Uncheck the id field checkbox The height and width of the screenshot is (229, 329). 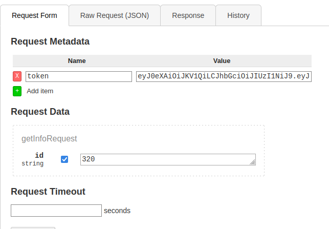pos(64,159)
